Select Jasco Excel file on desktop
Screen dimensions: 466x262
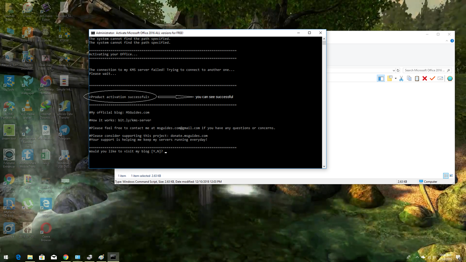(x=46, y=157)
